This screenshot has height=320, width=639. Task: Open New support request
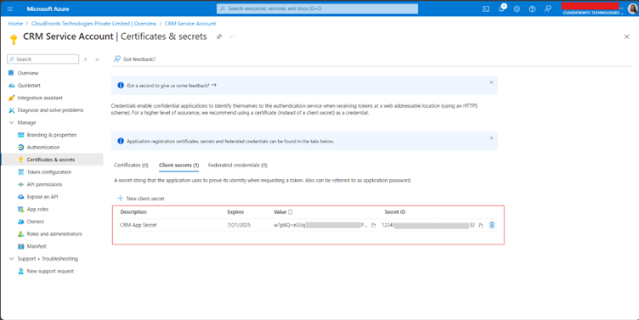[x=50, y=271]
